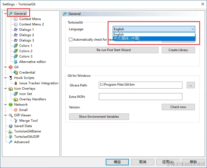
Task: Click the red Git diamond icon
Action: [x=11, y=67]
